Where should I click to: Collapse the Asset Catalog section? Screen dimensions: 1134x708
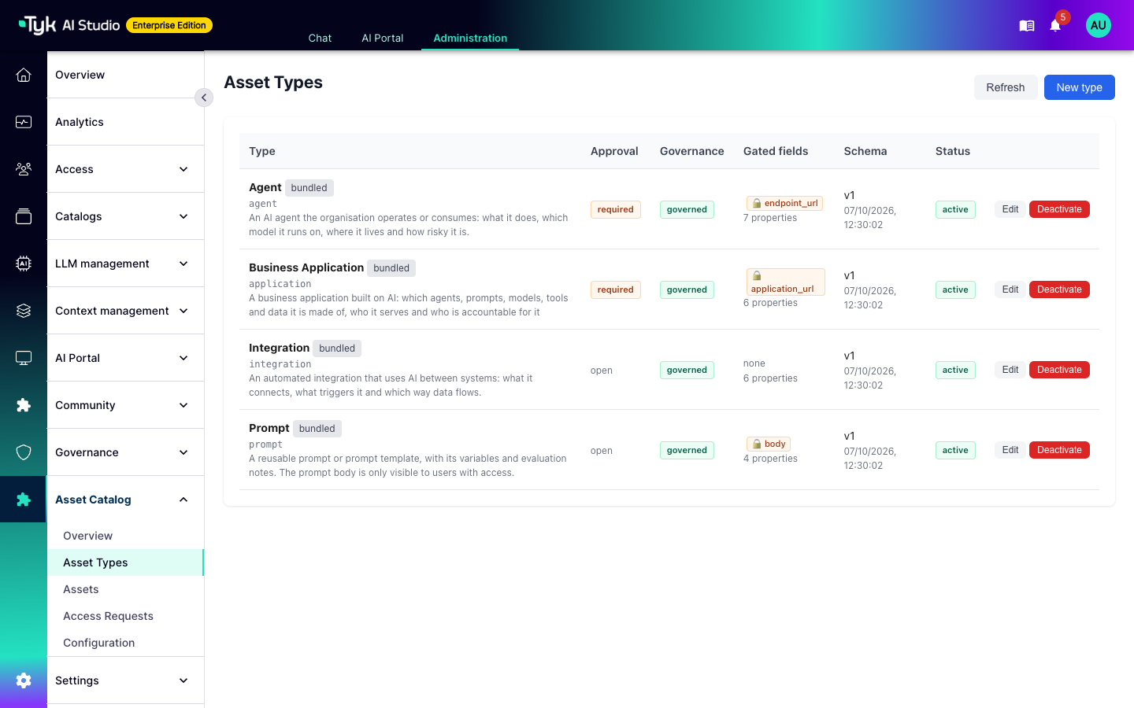point(126,500)
